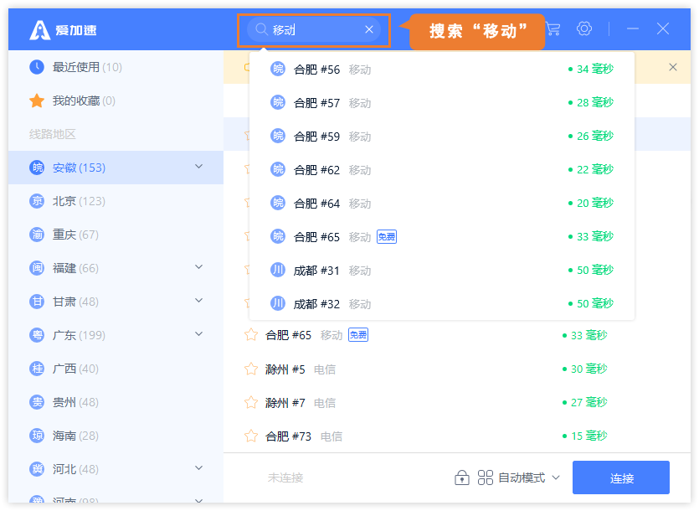Expand the 甘肃 region chevron
This screenshot has width=699, height=511.
click(199, 301)
